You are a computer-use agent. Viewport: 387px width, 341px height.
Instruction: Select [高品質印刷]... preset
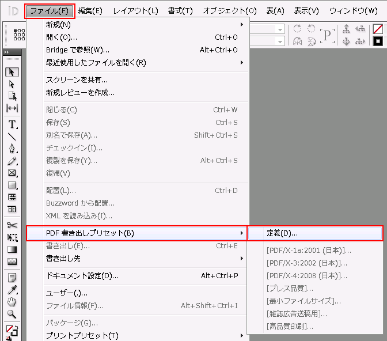[x=315, y=327]
